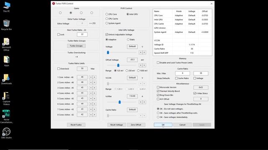Open the Microsoft Office desktop folder
The image size is (268, 150).
pyautogui.click(x=7, y=45)
